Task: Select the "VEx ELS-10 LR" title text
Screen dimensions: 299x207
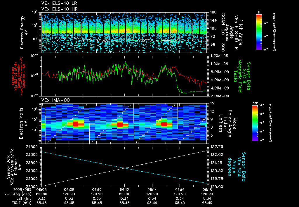Action: click(59, 4)
